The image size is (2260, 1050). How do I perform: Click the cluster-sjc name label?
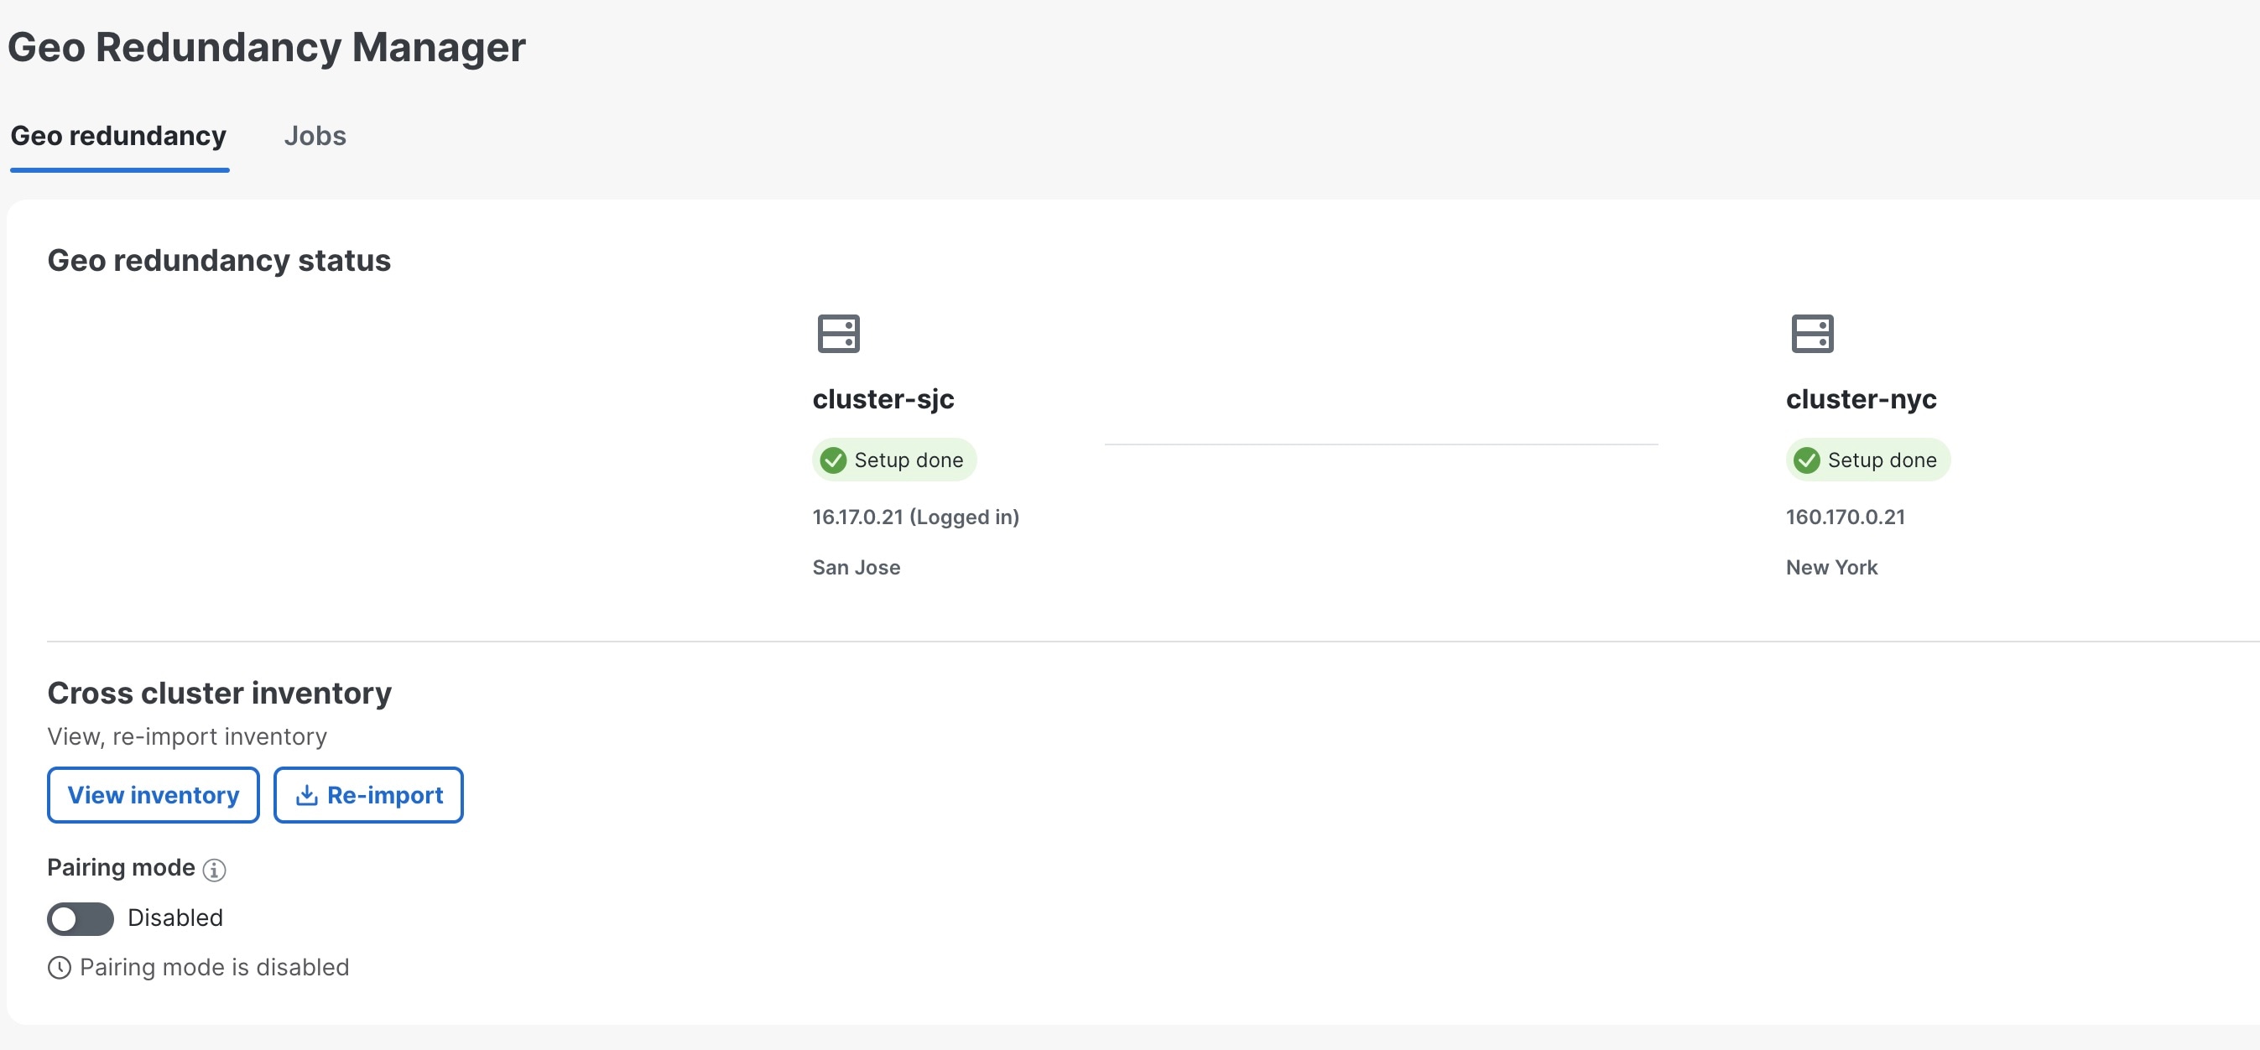click(883, 398)
